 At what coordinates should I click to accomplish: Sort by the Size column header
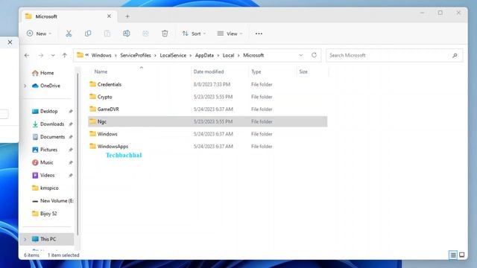pos(303,71)
